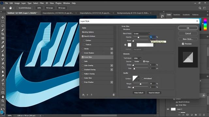Choose Center as the glow source

click(133, 61)
